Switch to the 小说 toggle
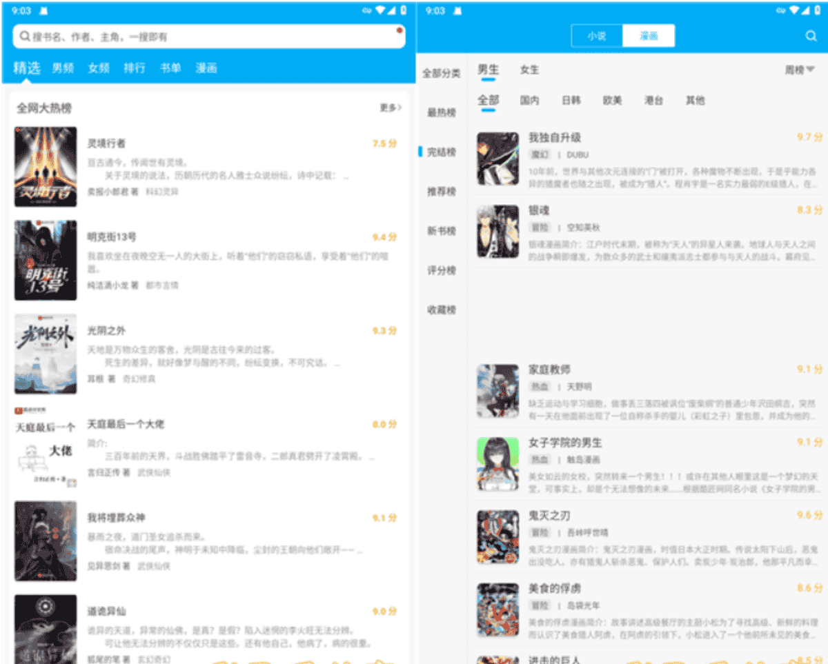 (x=597, y=34)
